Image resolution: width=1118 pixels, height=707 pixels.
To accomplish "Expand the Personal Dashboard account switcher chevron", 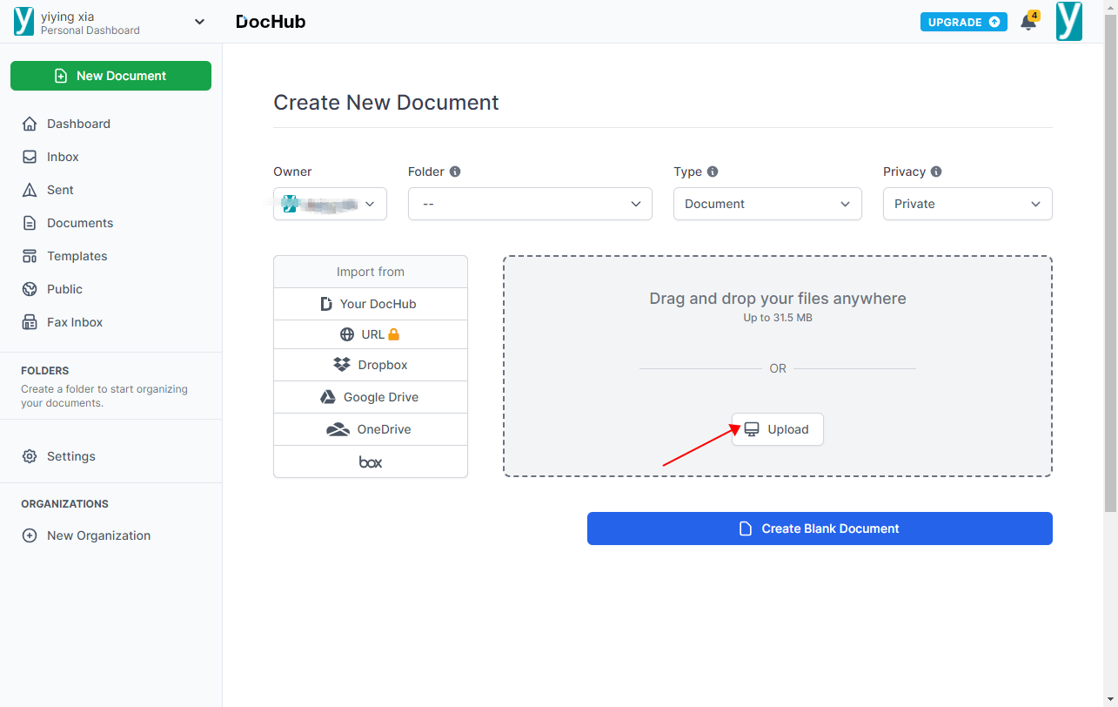I will pyautogui.click(x=199, y=22).
